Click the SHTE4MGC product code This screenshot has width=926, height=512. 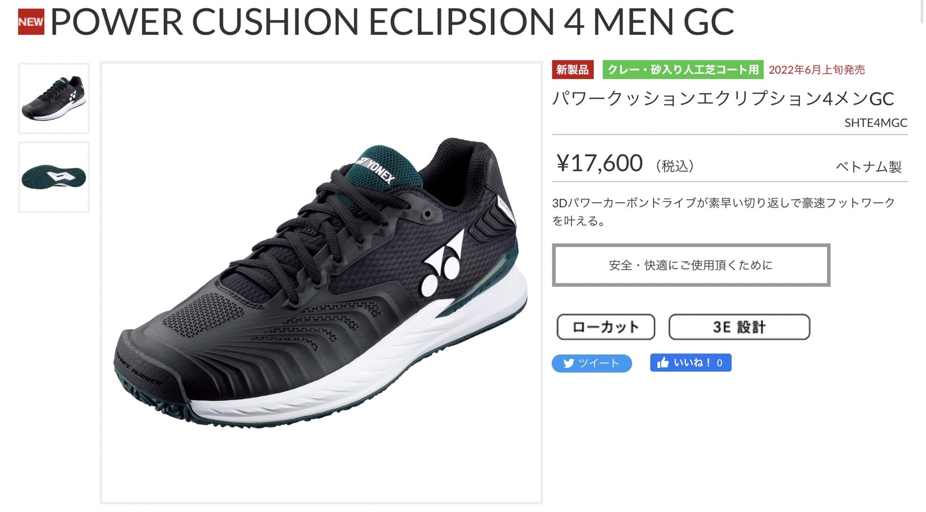(876, 123)
